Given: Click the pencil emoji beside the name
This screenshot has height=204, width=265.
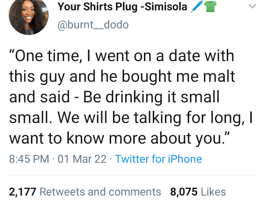Looking at the screenshot, I should click(x=197, y=6).
